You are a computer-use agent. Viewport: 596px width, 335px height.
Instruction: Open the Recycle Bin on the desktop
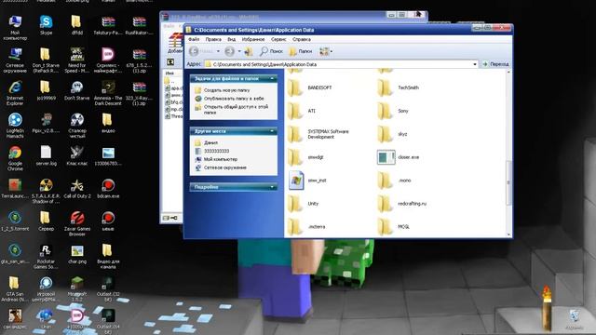click(x=575, y=319)
